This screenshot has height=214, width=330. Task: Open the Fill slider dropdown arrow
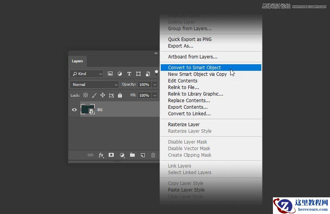[x=155, y=96]
